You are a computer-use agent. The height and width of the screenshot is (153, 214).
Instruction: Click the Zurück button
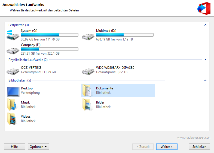click(143, 146)
